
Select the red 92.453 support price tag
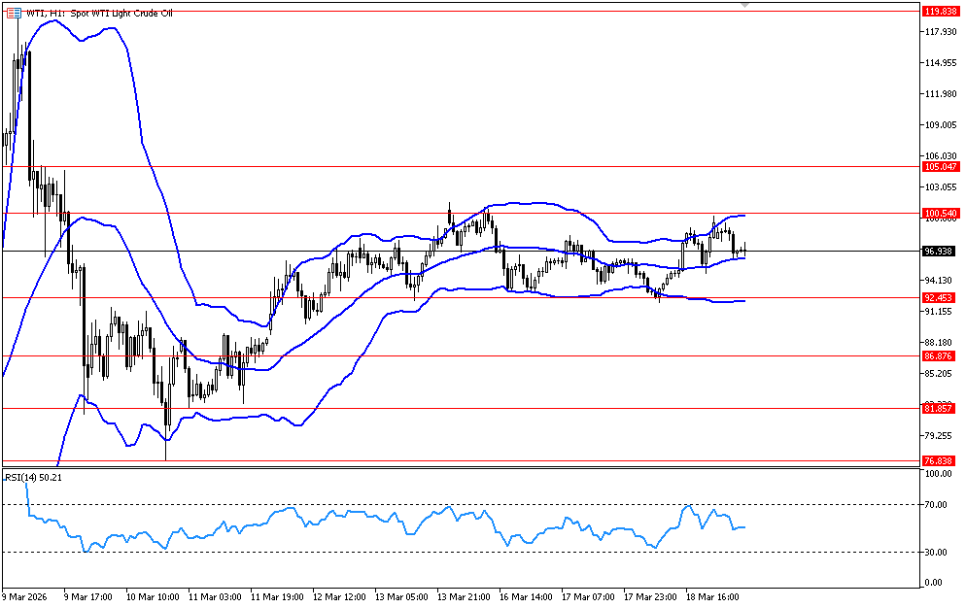pyautogui.click(x=940, y=298)
